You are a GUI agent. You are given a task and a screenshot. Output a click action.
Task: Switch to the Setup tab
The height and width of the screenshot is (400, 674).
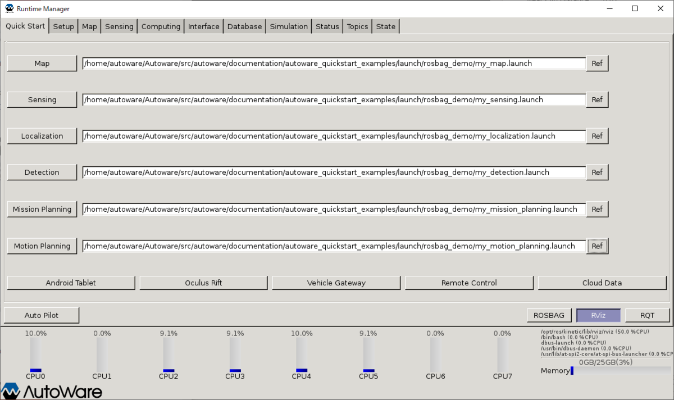63,26
